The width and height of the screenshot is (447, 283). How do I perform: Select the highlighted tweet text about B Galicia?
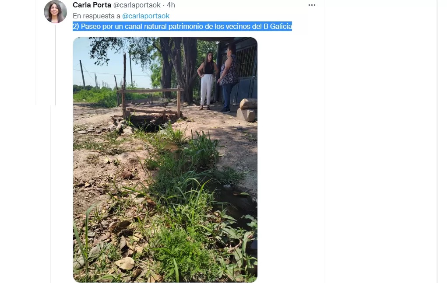(x=182, y=26)
